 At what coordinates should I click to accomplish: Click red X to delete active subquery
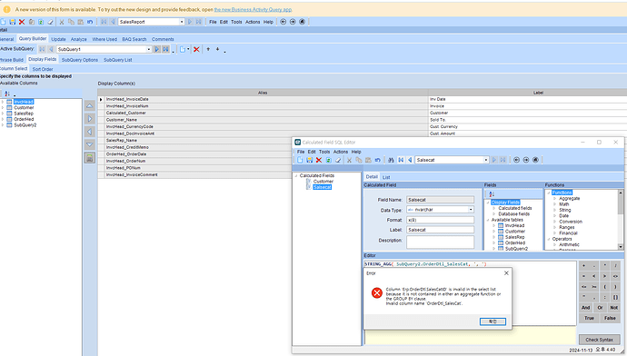click(x=196, y=49)
